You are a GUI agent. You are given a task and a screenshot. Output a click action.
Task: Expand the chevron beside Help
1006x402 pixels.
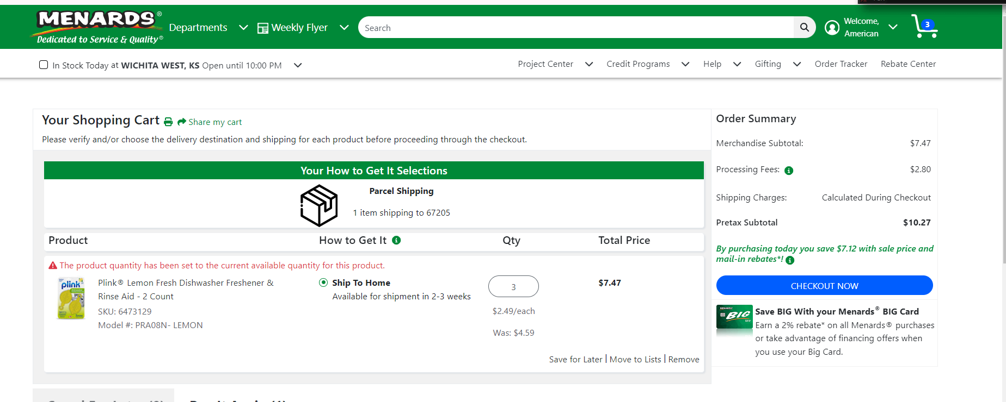coord(737,64)
